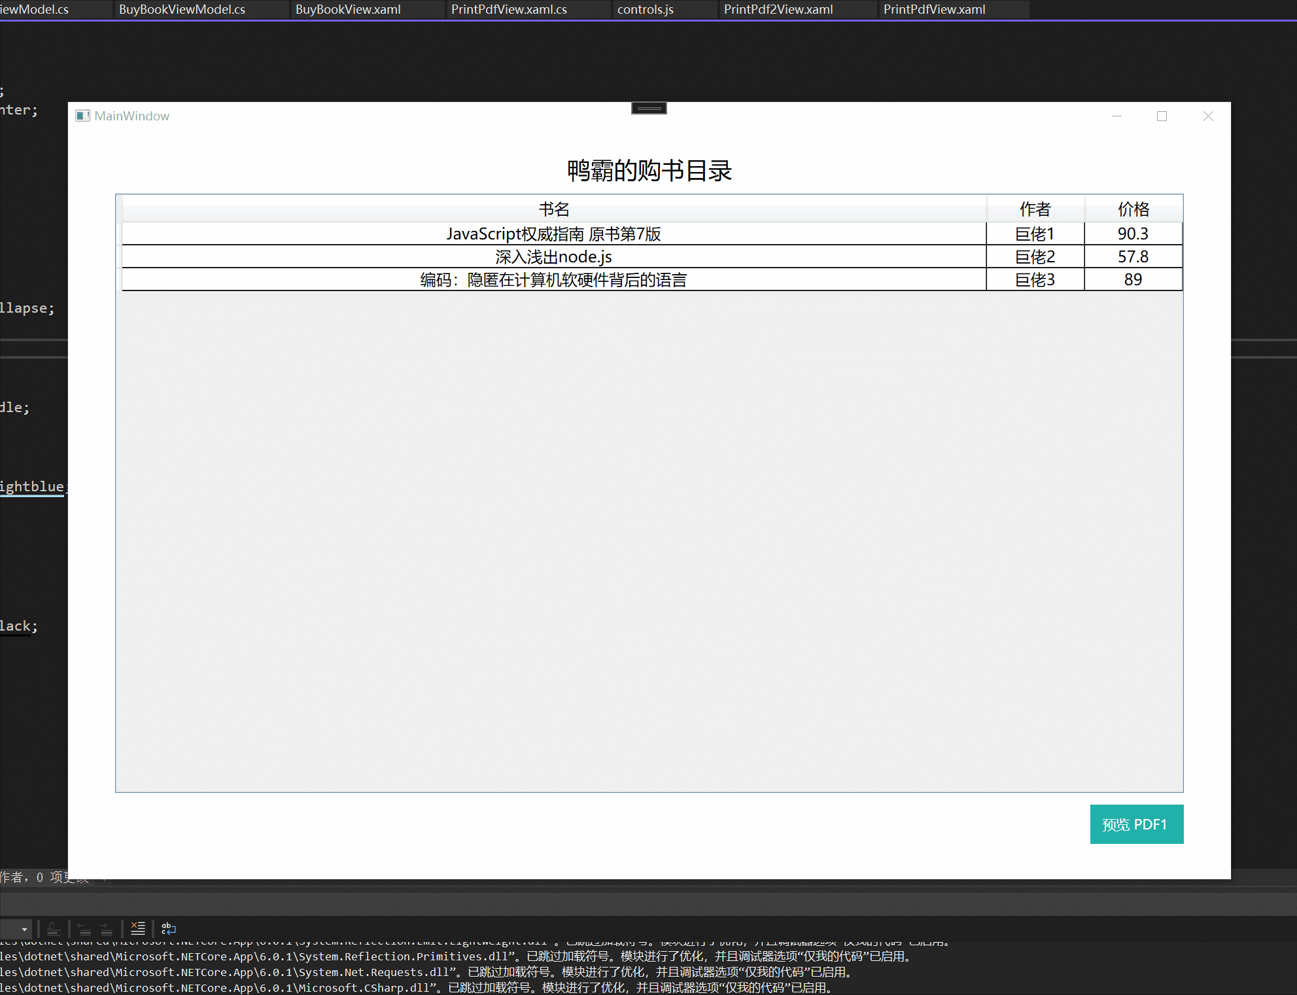The width and height of the screenshot is (1297, 995).
Task: Click the debug toolbar handle atop MainWindow
Action: tap(649, 108)
